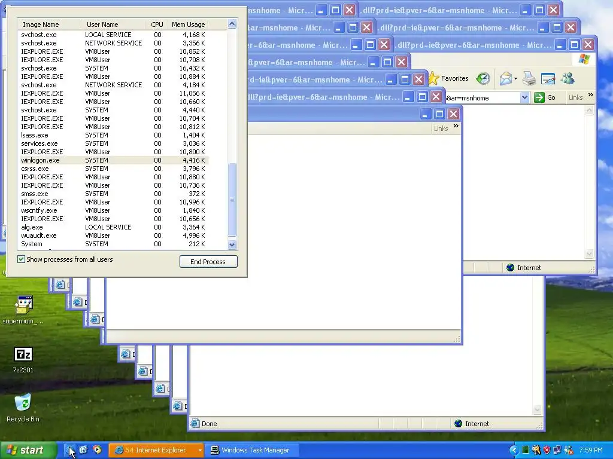
Task: Click the Mail envelope icon in IE toolbar
Action: pos(505,78)
